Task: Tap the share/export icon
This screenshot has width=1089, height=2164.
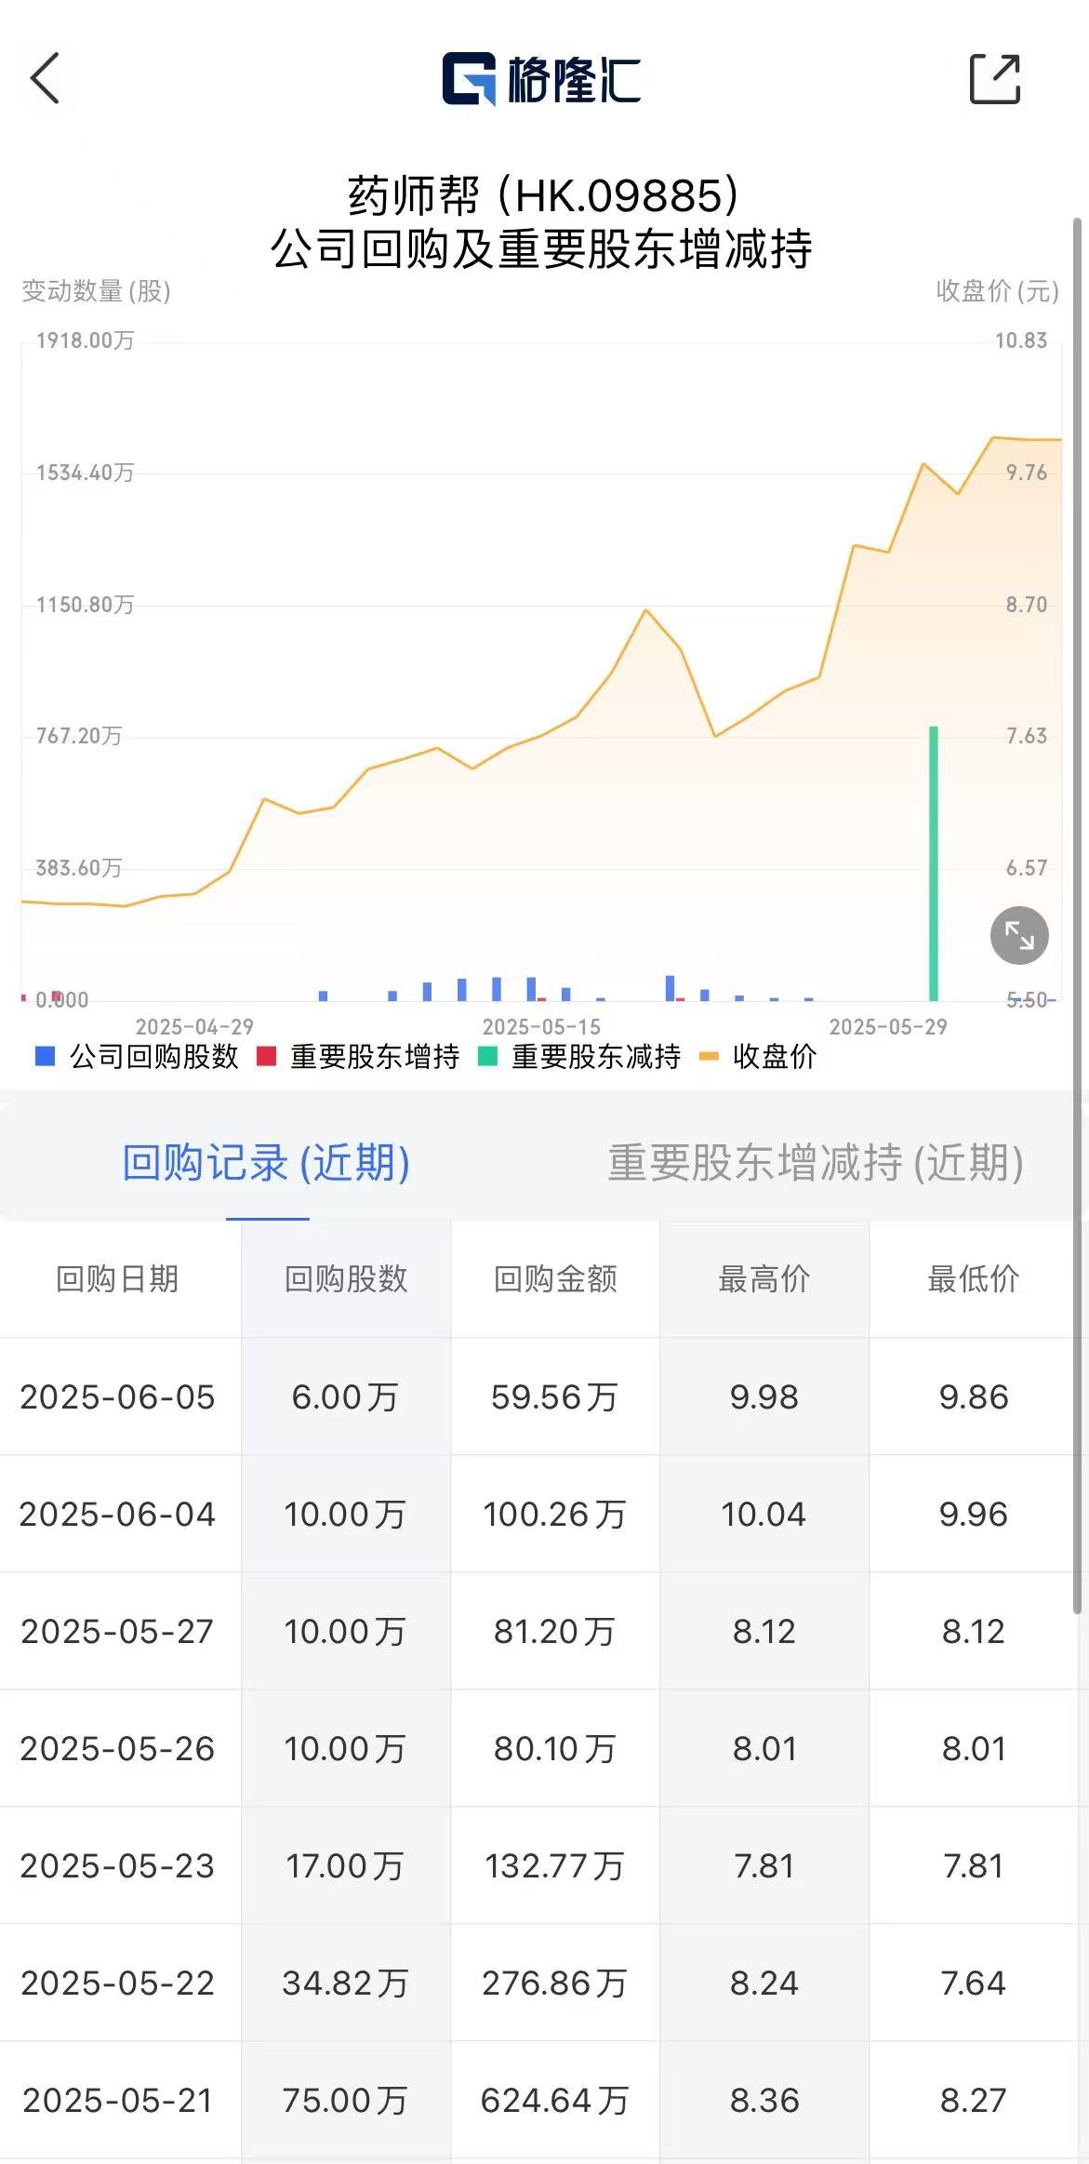Action: [x=995, y=78]
